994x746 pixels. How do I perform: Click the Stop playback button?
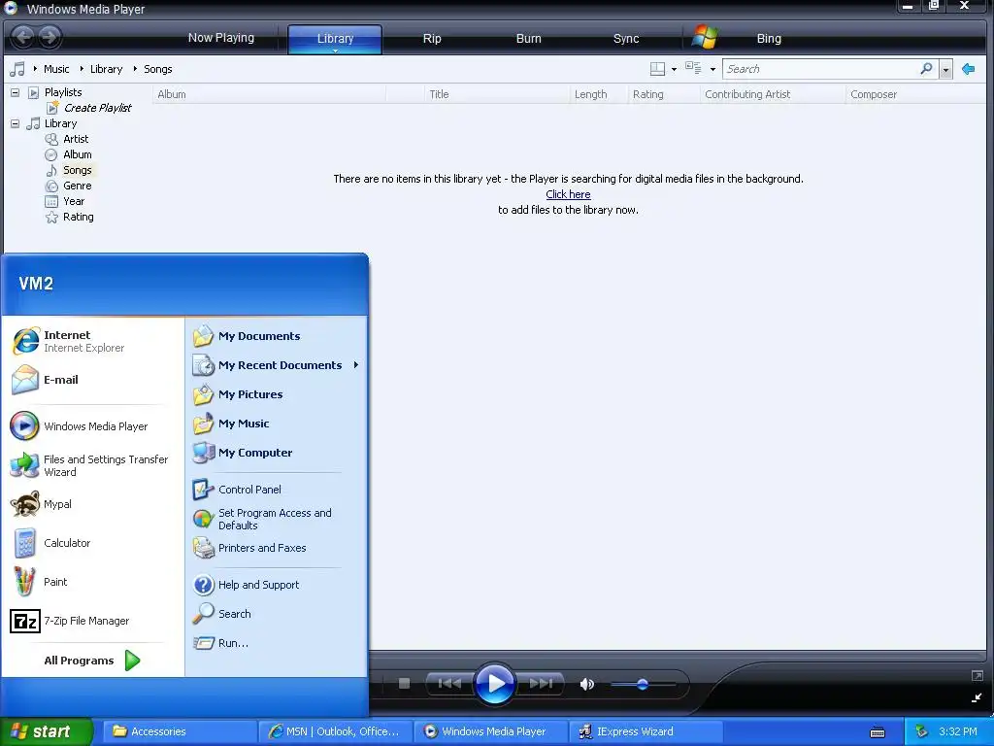tap(404, 683)
